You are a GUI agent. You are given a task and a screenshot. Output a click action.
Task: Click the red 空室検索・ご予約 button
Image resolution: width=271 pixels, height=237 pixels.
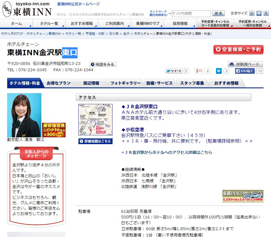coord(238,50)
